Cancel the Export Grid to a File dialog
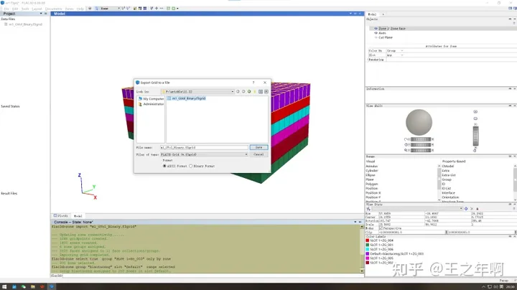The image size is (517, 290). coord(258,154)
